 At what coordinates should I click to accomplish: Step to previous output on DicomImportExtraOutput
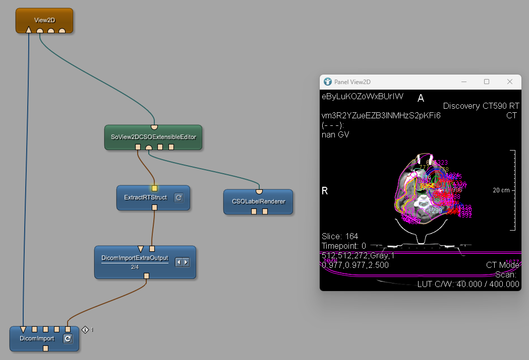[179, 262]
